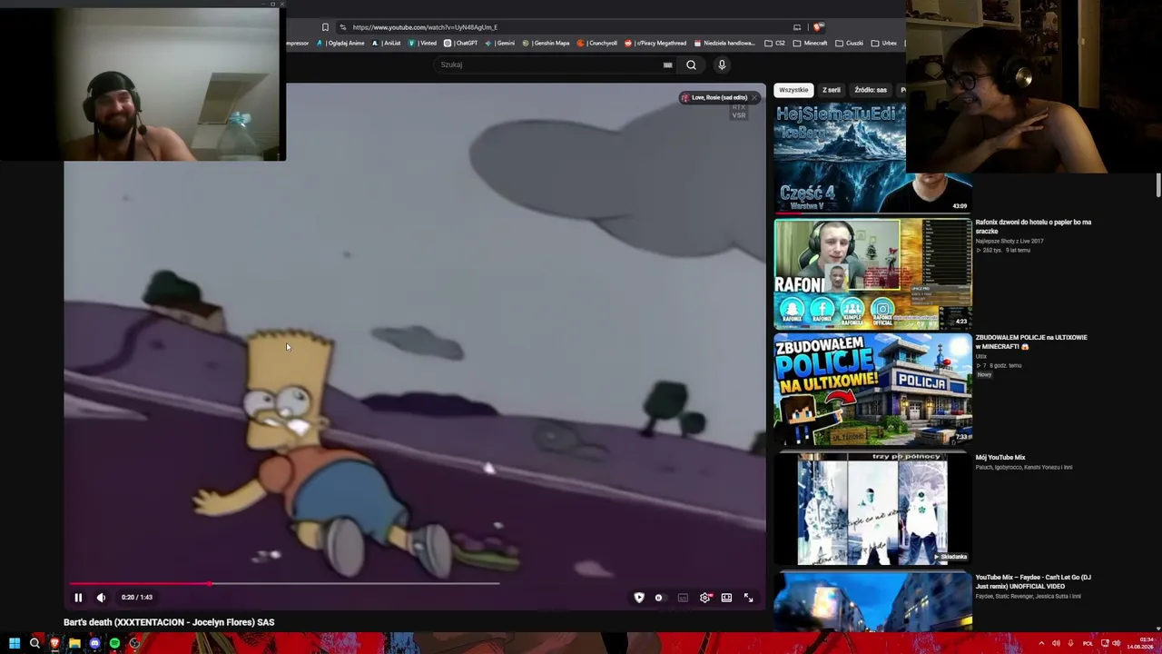Open "Rafonix dzwoni do hotelu" video title
The image size is (1162, 654).
tap(1033, 226)
